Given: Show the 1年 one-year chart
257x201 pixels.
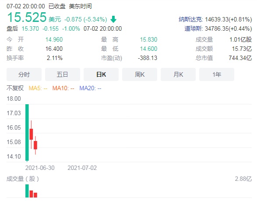Looking at the screenshot, I should coord(217,74).
